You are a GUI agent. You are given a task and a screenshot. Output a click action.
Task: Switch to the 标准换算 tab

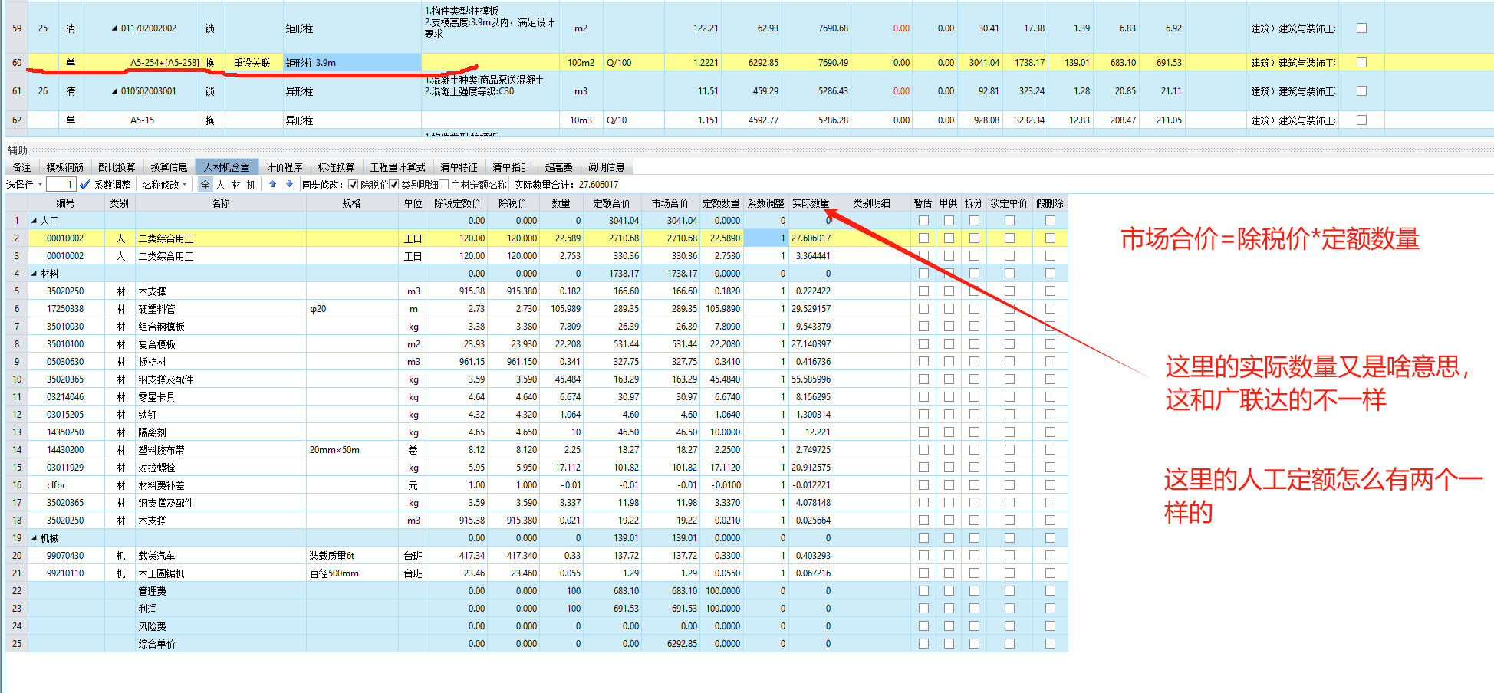(x=337, y=167)
